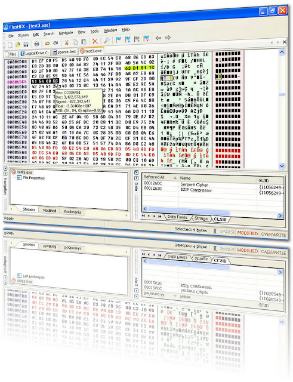Save the file using the floppy icon
This screenshot has width=293, height=382.
point(26,44)
